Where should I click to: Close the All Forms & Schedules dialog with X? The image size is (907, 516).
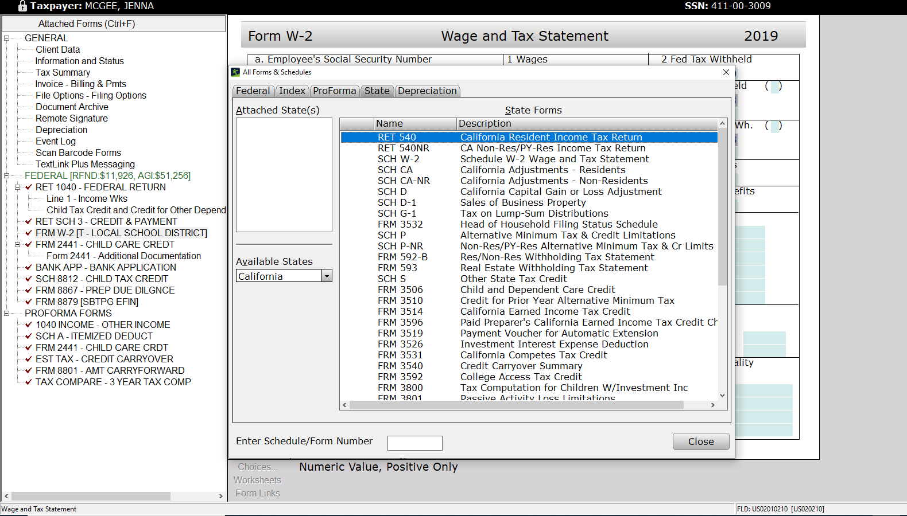pos(726,72)
